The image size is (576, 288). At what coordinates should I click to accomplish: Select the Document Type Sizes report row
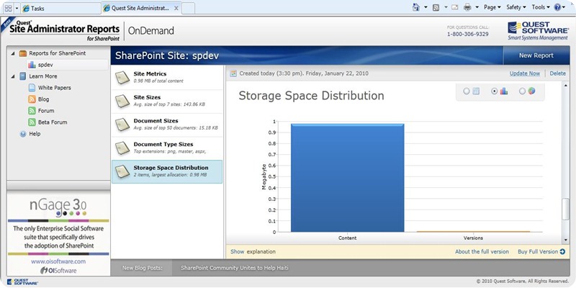tap(167, 148)
